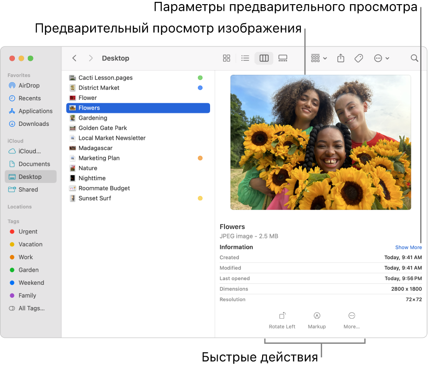Click the green full-screen window button
The width and height of the screenshot is (429, 367).
point(31,58)
